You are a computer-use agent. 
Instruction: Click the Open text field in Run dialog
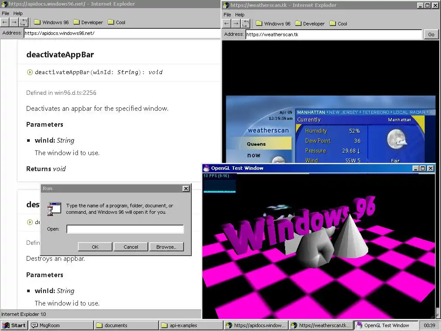coord(125,229)
